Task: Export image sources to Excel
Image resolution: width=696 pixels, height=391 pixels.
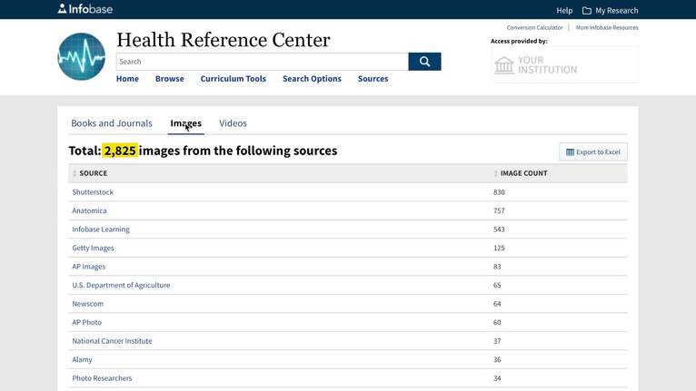Action: (592, 152)
